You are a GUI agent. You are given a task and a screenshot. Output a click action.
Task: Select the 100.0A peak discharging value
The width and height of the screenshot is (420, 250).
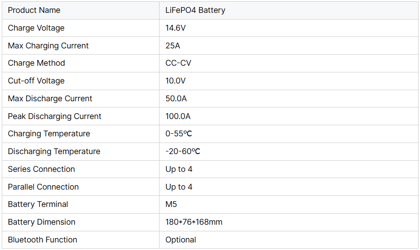(x=178, y=116)
